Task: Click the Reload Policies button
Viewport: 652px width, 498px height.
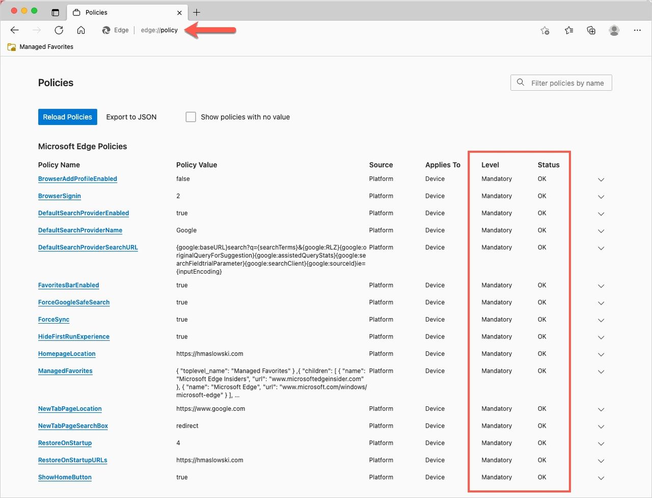Action: click(x=67, y=117)
